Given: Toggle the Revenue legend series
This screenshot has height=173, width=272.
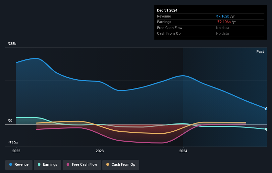Looking at the screenshot, I should click(x=19, y=165).
